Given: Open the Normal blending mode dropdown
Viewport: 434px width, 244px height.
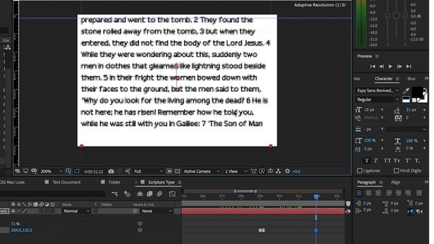Looking at the screenshot, I should [x=77, y=211].
